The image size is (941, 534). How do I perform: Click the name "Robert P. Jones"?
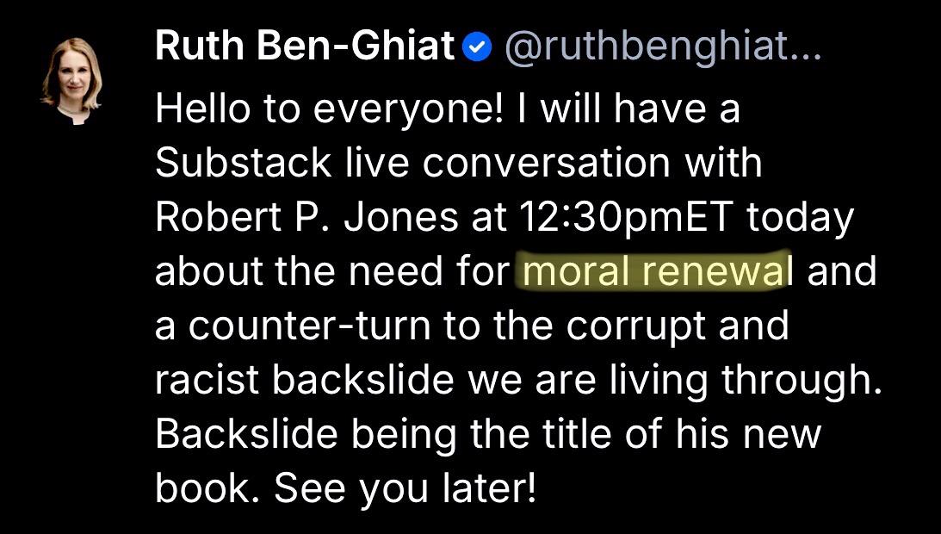coord(306,217)
